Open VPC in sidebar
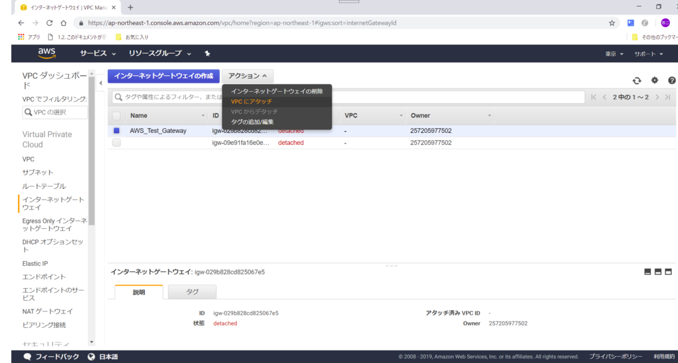 click(x=28, y=159)
